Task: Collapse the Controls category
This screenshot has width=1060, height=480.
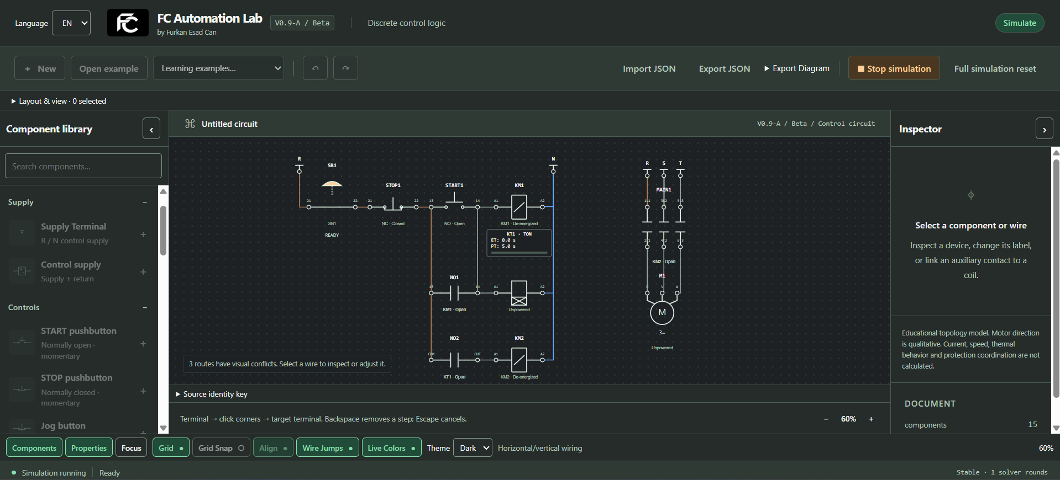Action: tap(145, 307)
